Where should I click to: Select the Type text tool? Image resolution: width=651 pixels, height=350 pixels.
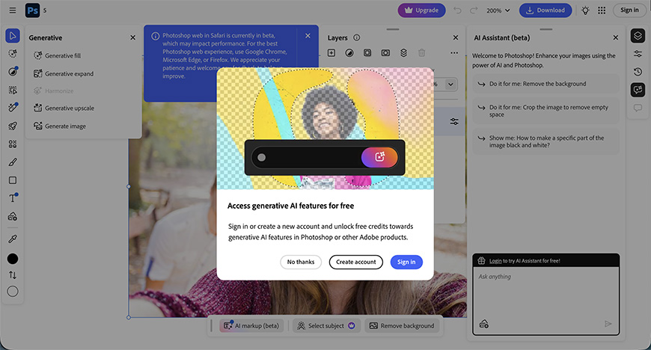(x=13, y=198)
